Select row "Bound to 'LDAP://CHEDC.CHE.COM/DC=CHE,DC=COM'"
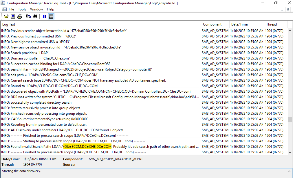Screen dimensions: 293x178 pos(144,86)
